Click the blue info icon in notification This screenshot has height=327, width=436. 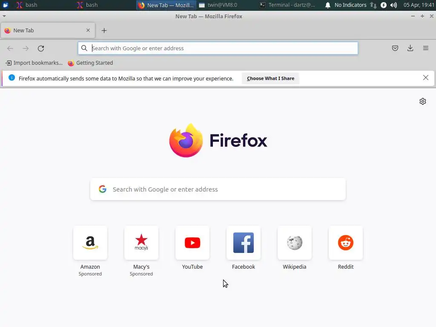click(x=11, y=77)
